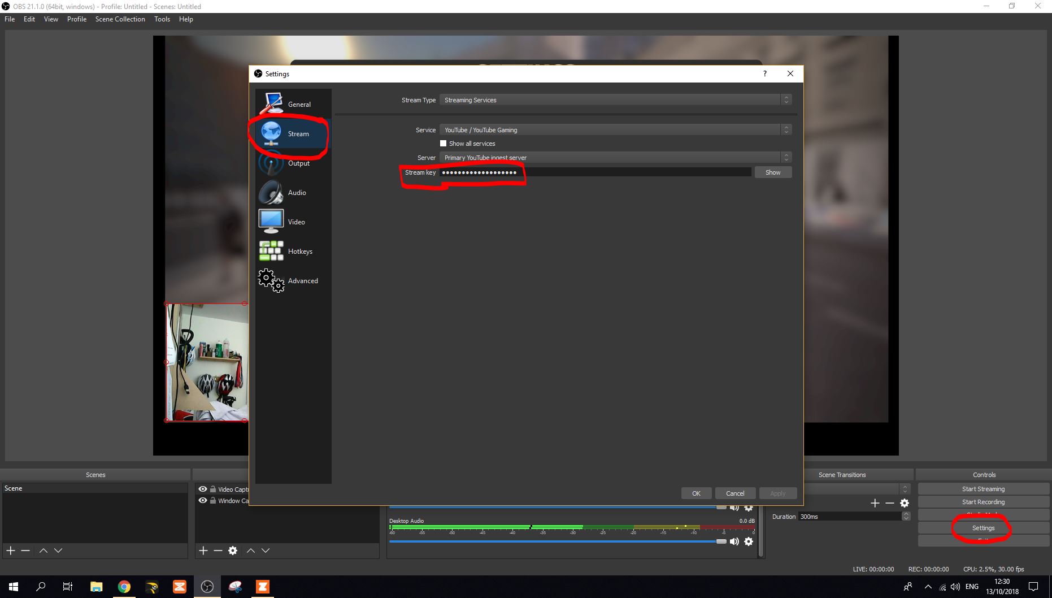Toggle visibility of Window Capture source

point(203,501)
